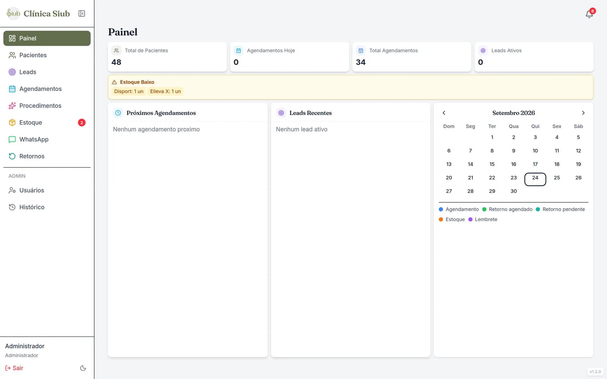Click the Siub clinic logo
This screenshot has height=379, width=607.
tap(13, 13)
